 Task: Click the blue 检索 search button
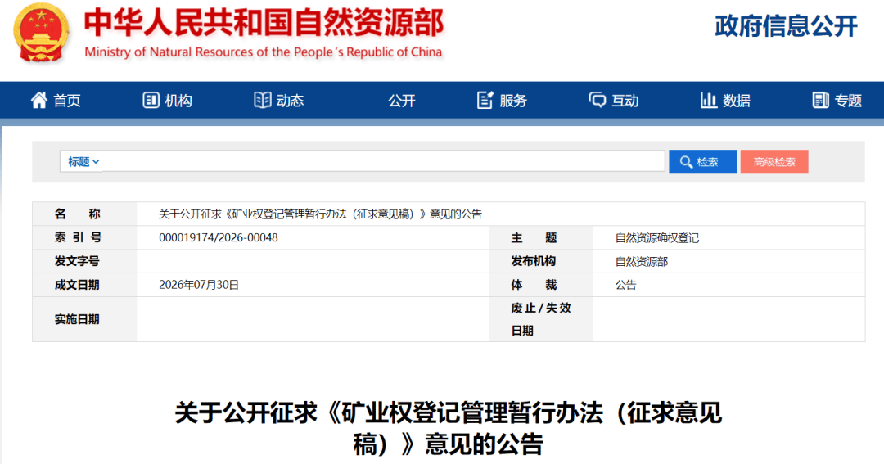coord(702,162)
